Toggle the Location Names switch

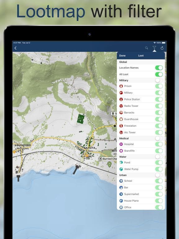coord(159,68)
